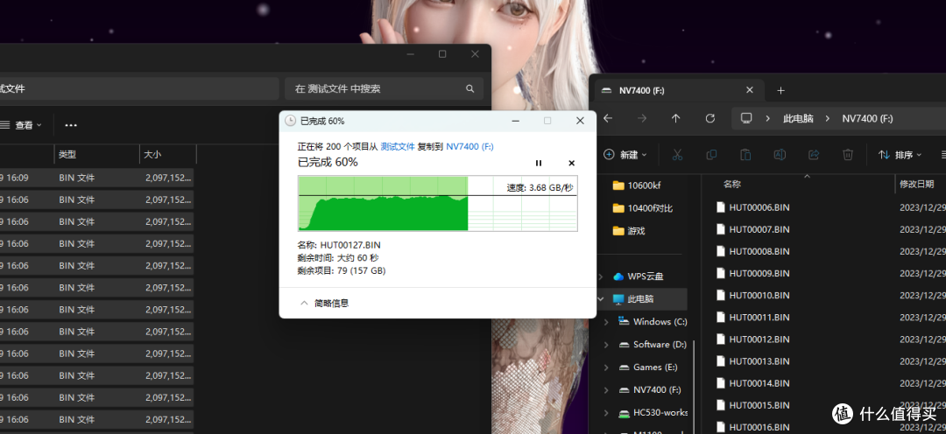This screenshot has height=434, width=946.
Task: Click the search magnifier in 测试文件 window
Action: (470, 88)
